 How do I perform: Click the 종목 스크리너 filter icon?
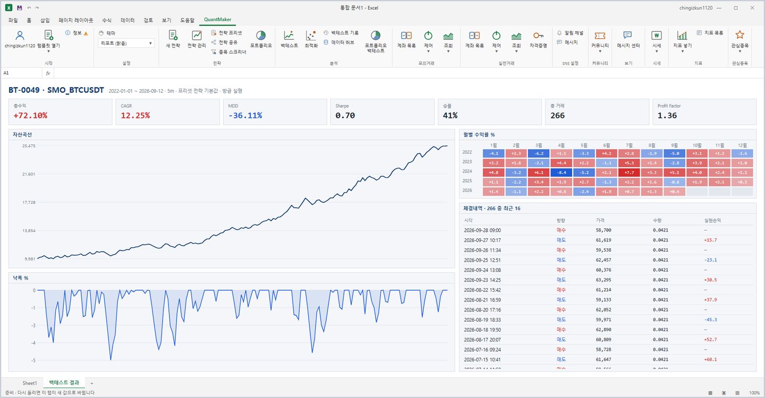point(228,52)
